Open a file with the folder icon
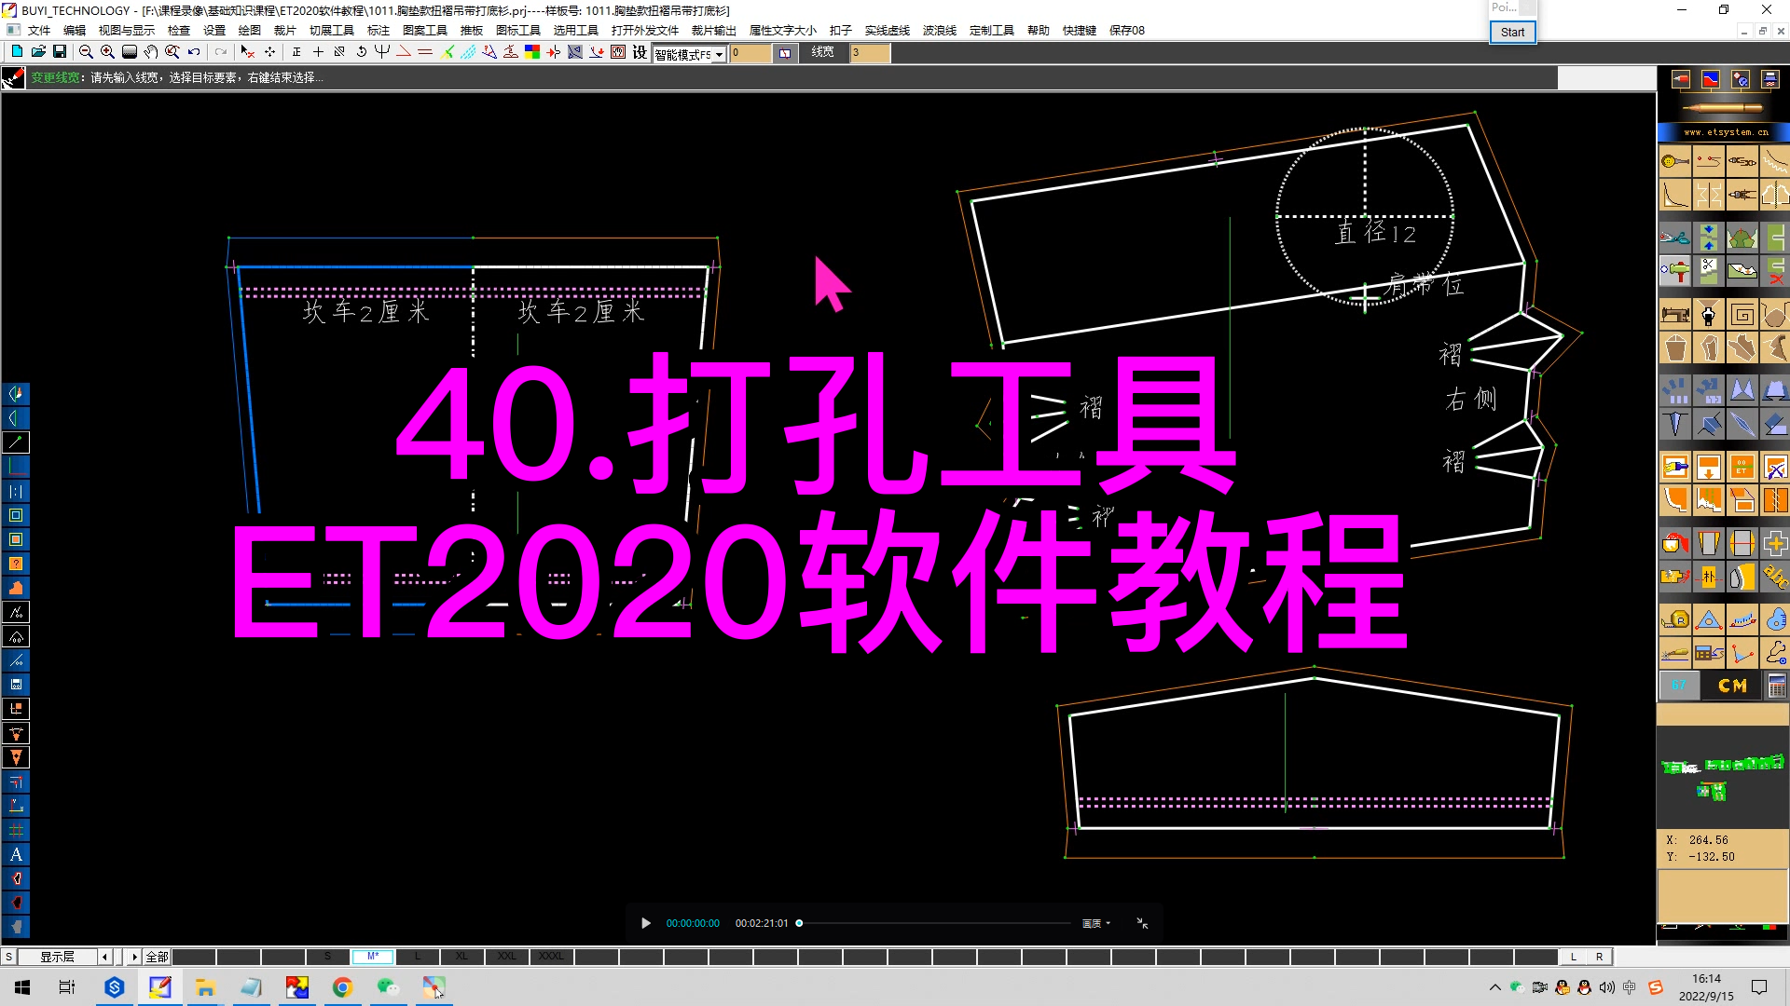 pos(38,51)
